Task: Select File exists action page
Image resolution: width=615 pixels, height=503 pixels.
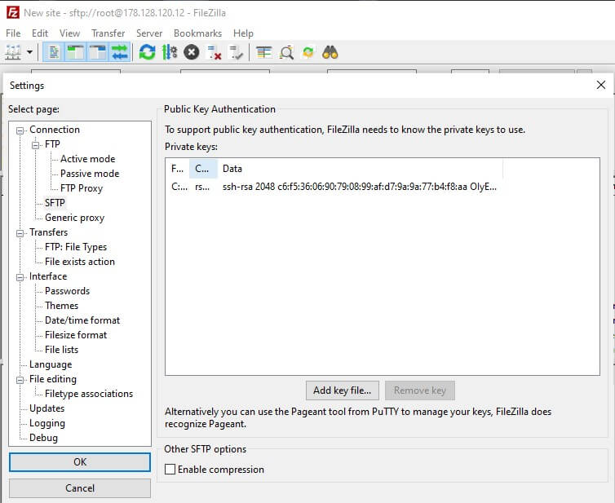Action: click(80, 262)
